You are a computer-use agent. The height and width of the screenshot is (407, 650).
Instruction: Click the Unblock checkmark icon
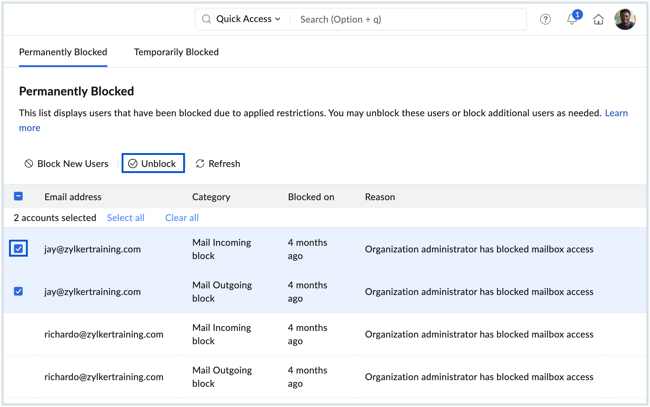[133, 164]
